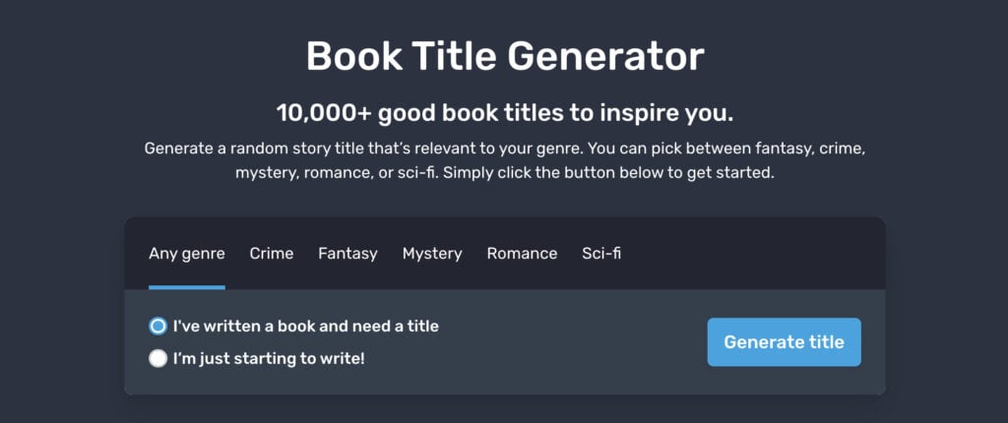Click the "I've written a book and need a title" label text
Image resolution: width=1008 pixels, height=423 pixels.
click(306, 326)
